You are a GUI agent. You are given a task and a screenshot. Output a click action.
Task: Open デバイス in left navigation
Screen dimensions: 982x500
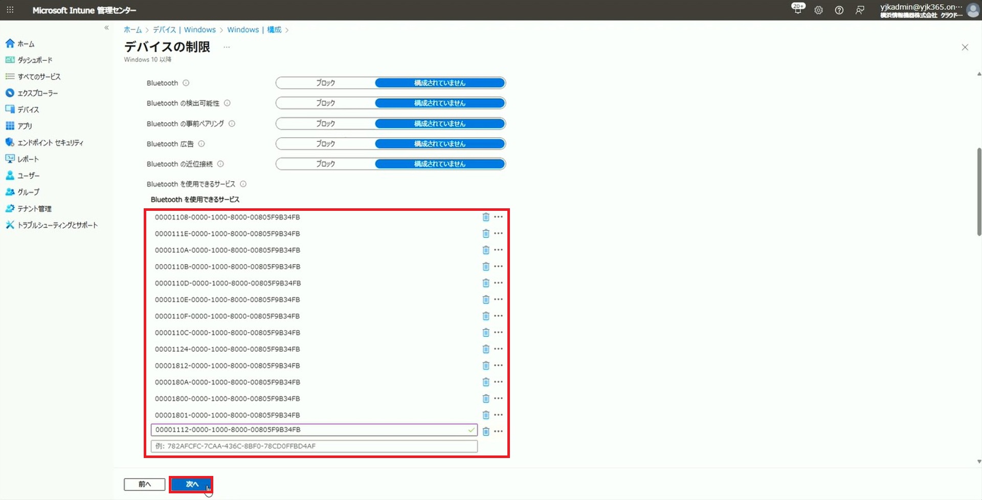click(x=28, y=110)
